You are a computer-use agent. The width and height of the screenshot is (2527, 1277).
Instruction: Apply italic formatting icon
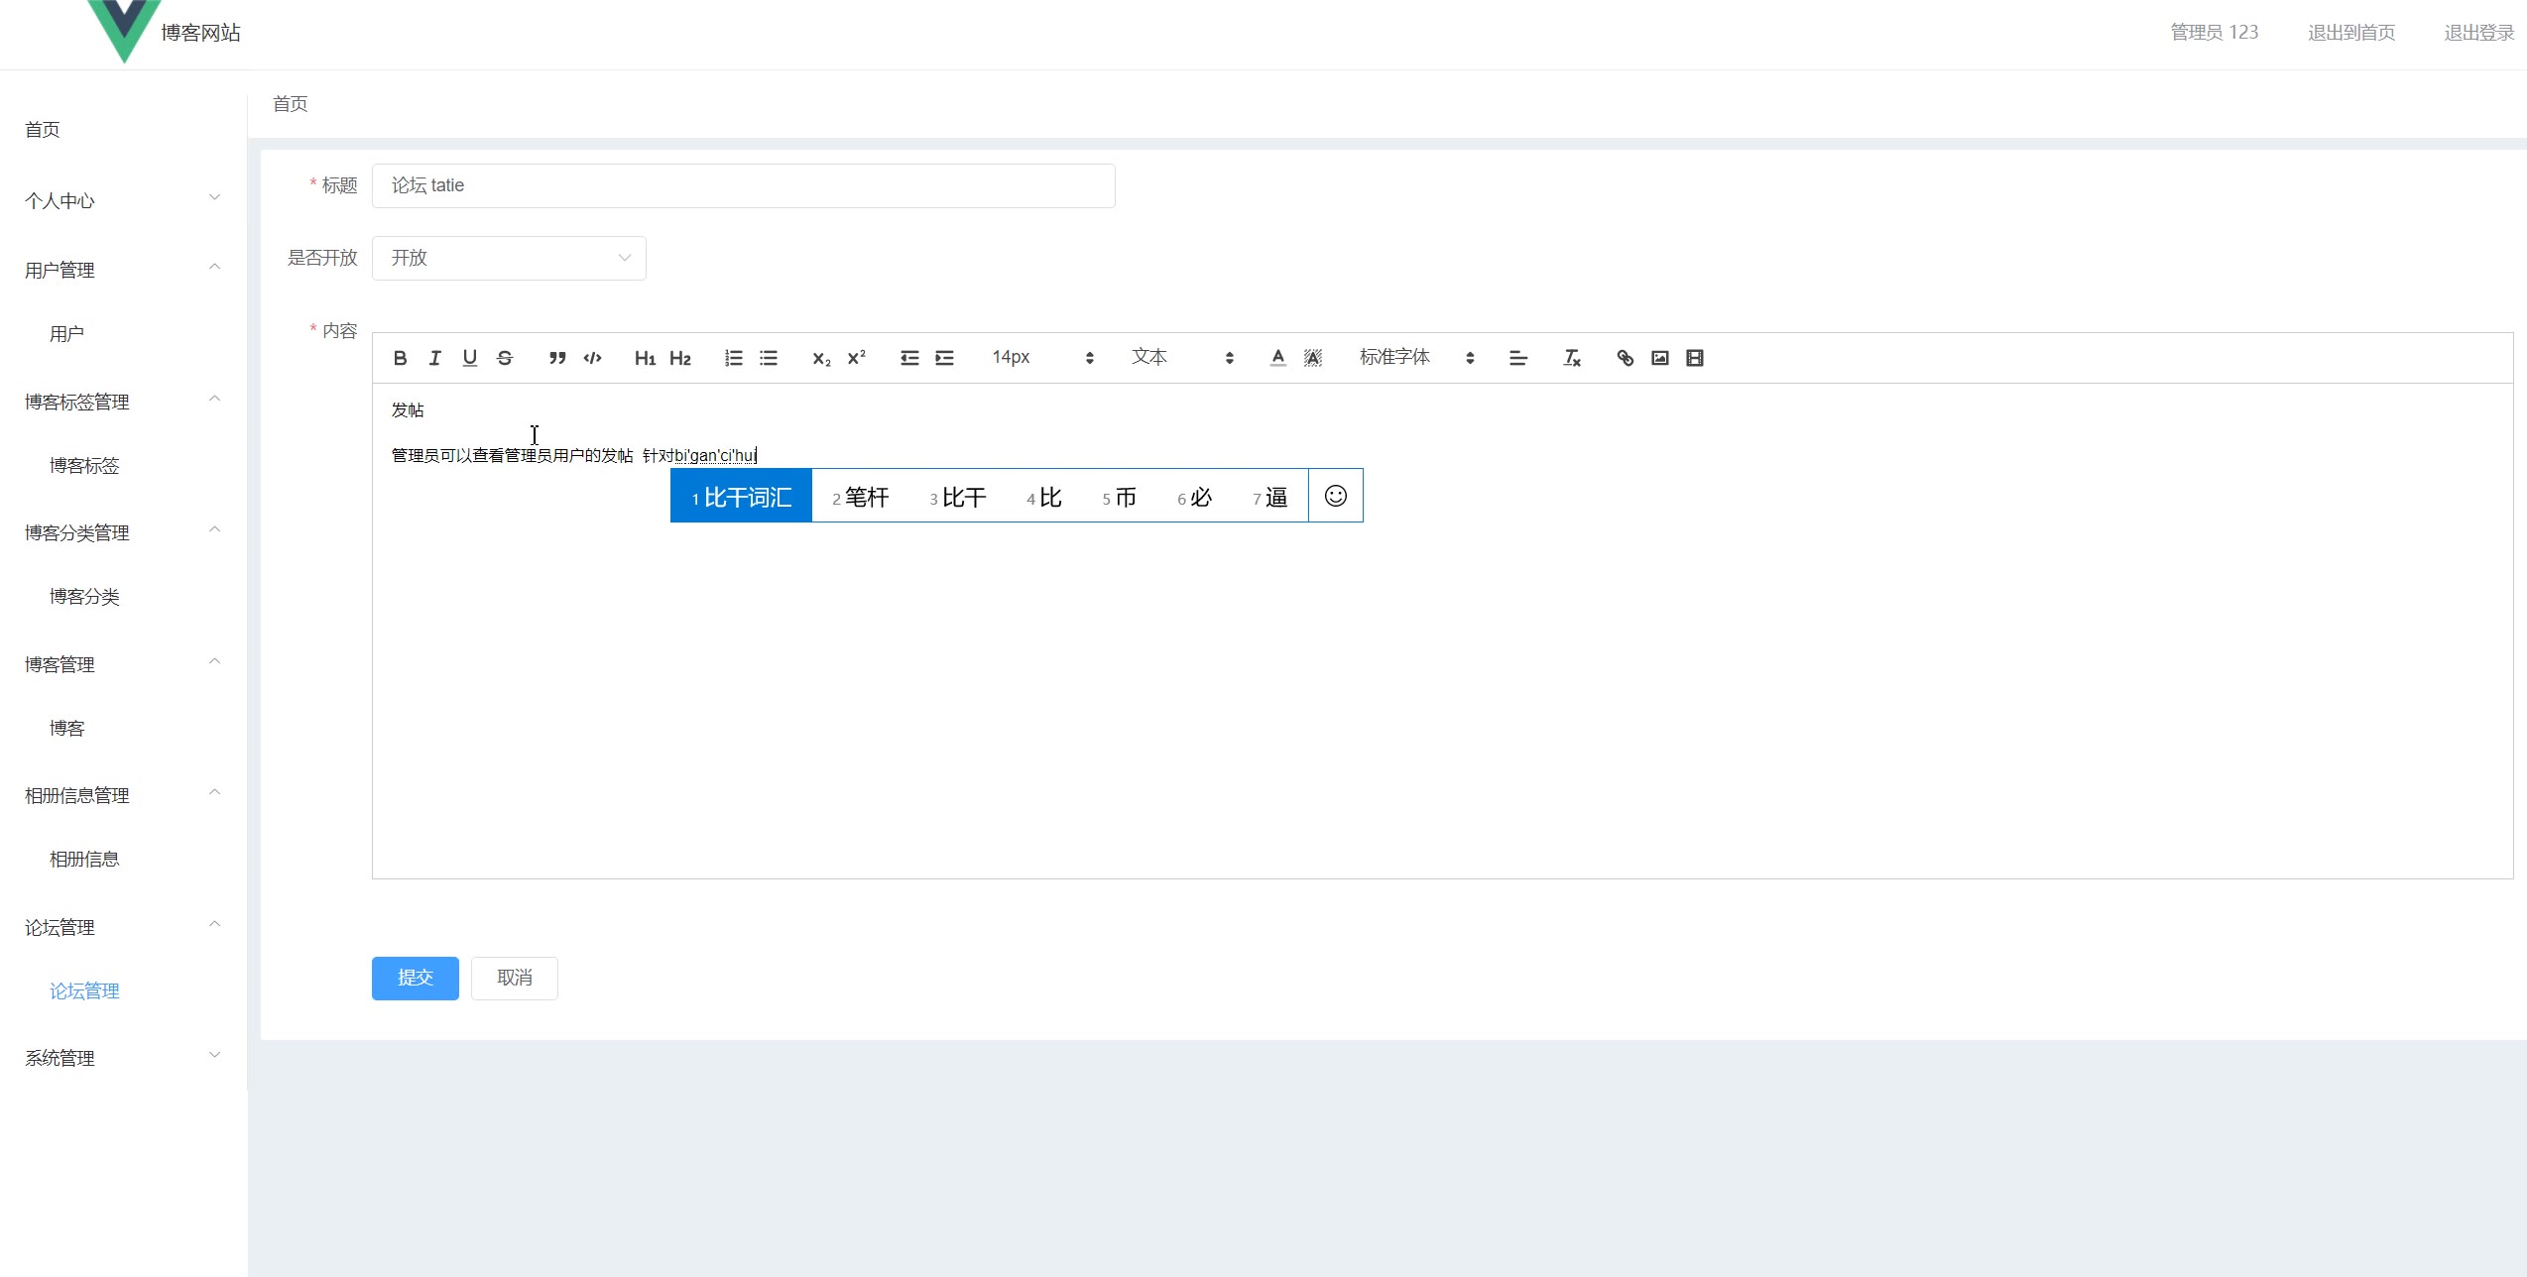coord(434,358)
